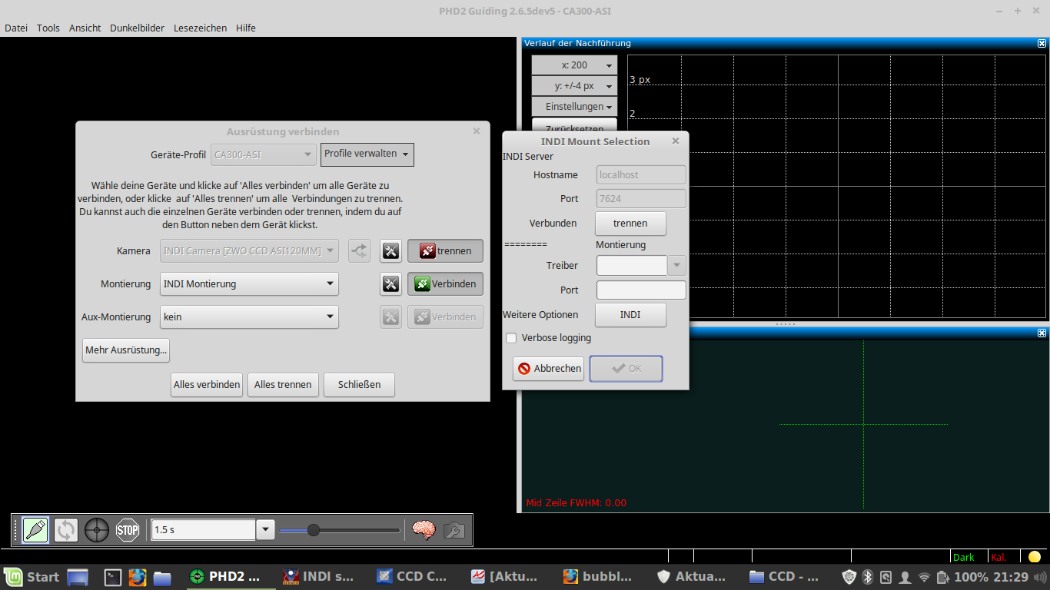
Task: Open the Treiber dropdown in INDI Mount Selection
Action: pos(676,265)
